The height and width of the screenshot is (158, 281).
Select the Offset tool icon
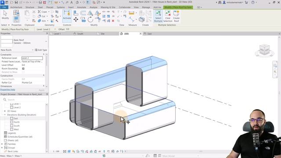[83, 13]
